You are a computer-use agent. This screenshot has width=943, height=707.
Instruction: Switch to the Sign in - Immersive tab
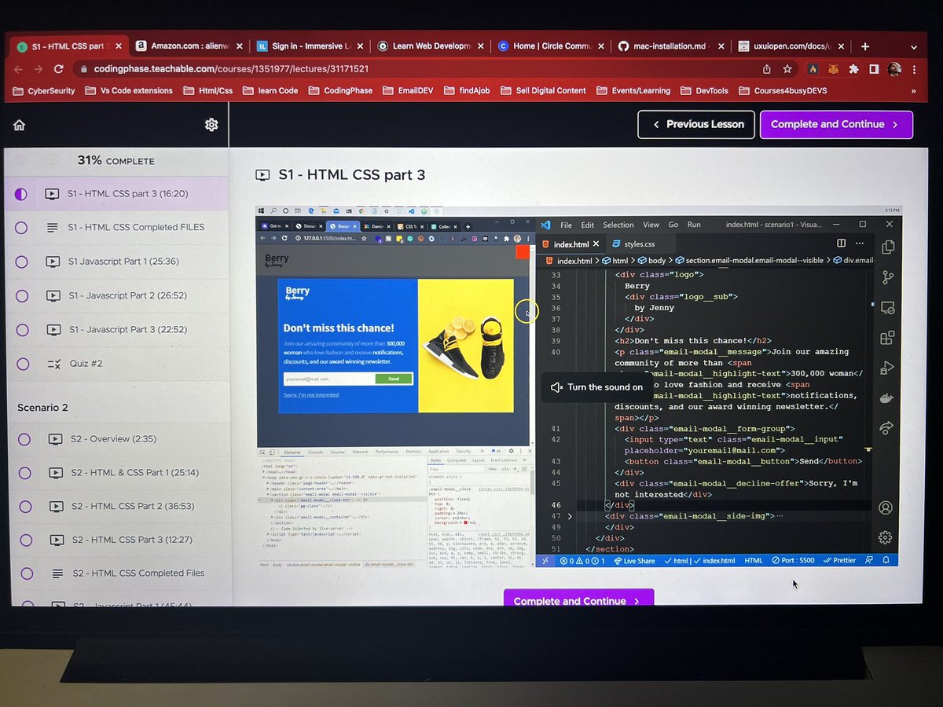coord(309,46)
